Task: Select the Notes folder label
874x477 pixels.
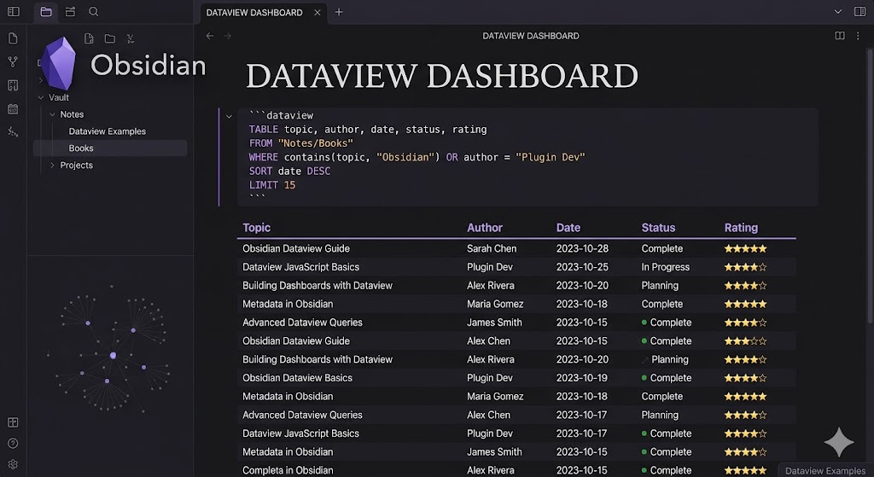Action: point(72,114)
